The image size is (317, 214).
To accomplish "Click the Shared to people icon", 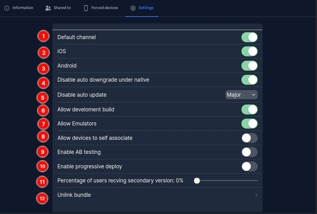I will click(48, 8).
